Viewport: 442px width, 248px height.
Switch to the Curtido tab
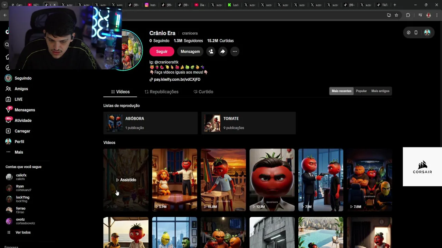click(x=203, y=92)
